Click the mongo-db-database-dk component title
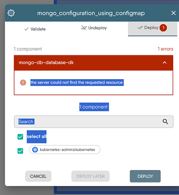The width and height of the screenshot is (179, 195). pyautogui.click(x=46, y=62)
